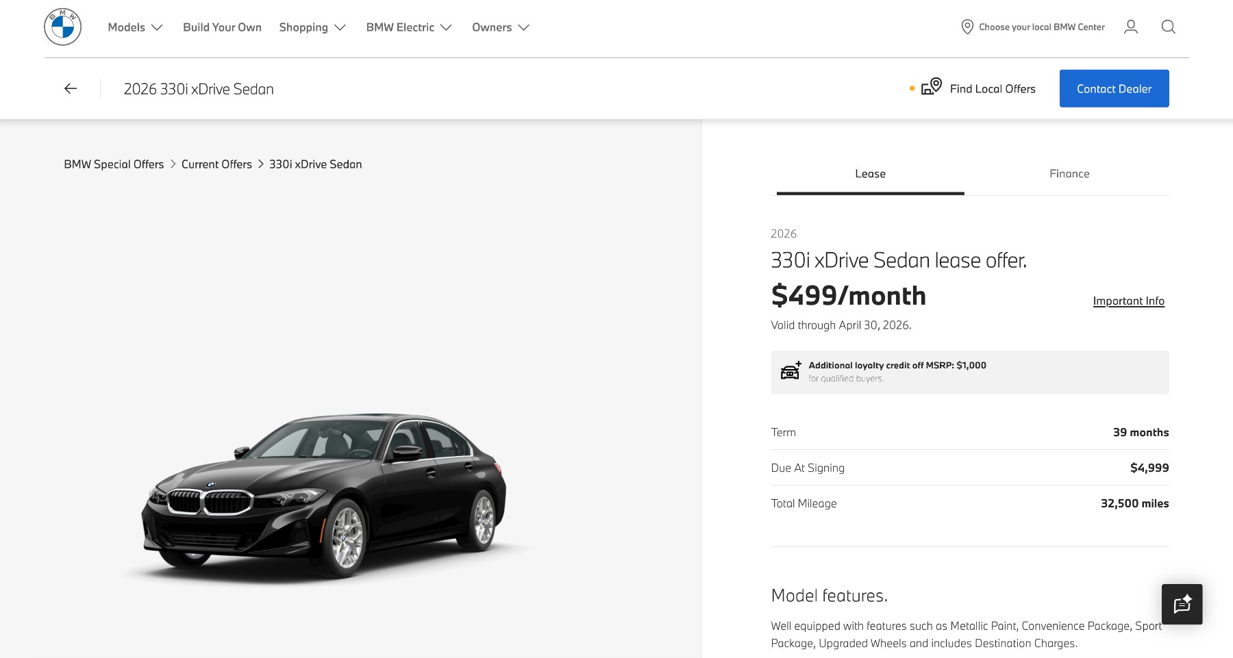Screen dimensions: 1233x658
Task: Click the back arrow icon
Action: (x=71, y=89)
